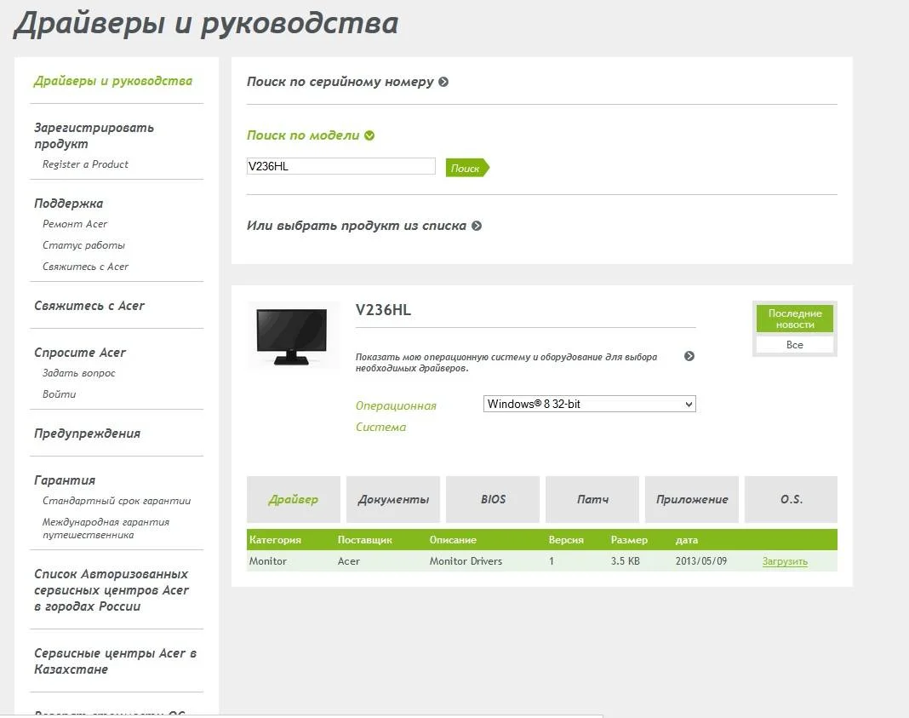The width and height of the screenshot is (909, 718).
Task: Click the Размер column header
Action: (629, 540)
